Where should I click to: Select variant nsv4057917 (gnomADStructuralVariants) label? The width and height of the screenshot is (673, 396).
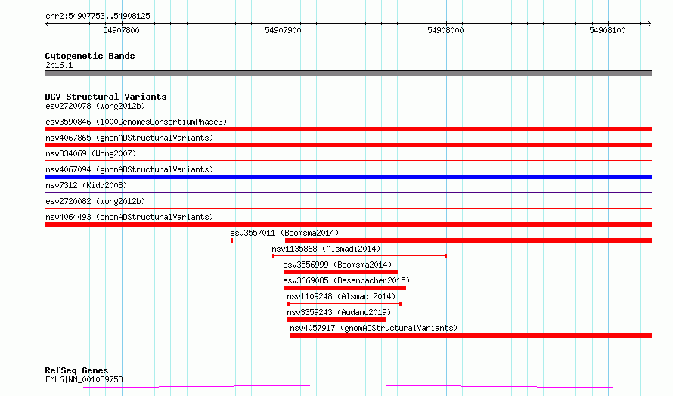tap(374, 328)
